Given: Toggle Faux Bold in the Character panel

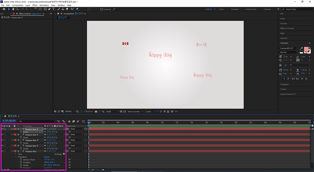Looking at the screenshot, I should (284, 79).
